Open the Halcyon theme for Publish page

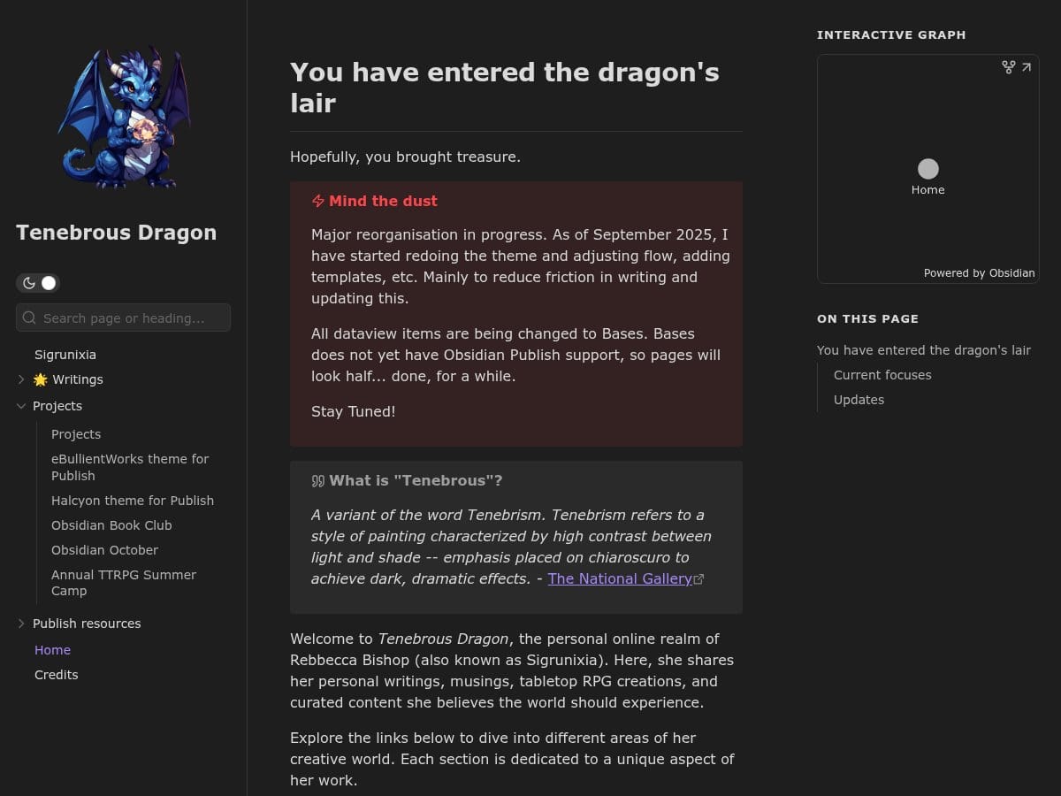point(133,501)
